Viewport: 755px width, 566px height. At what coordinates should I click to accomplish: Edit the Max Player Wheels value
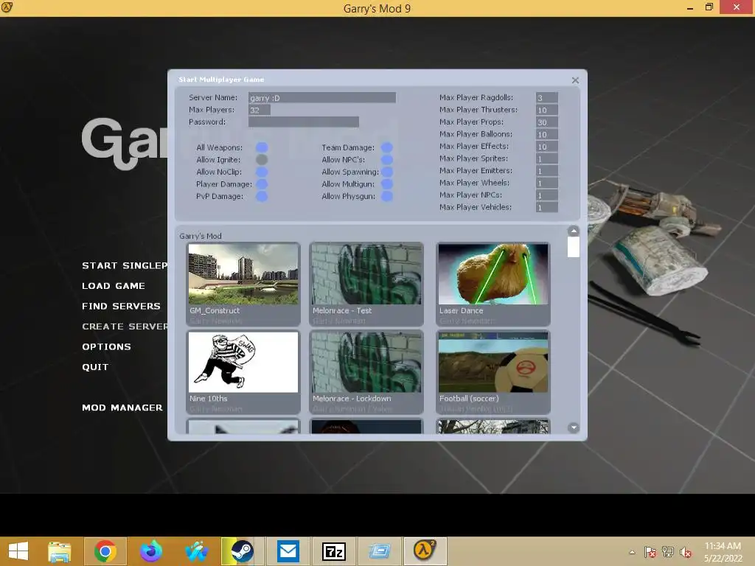click(x=547, y=183)
